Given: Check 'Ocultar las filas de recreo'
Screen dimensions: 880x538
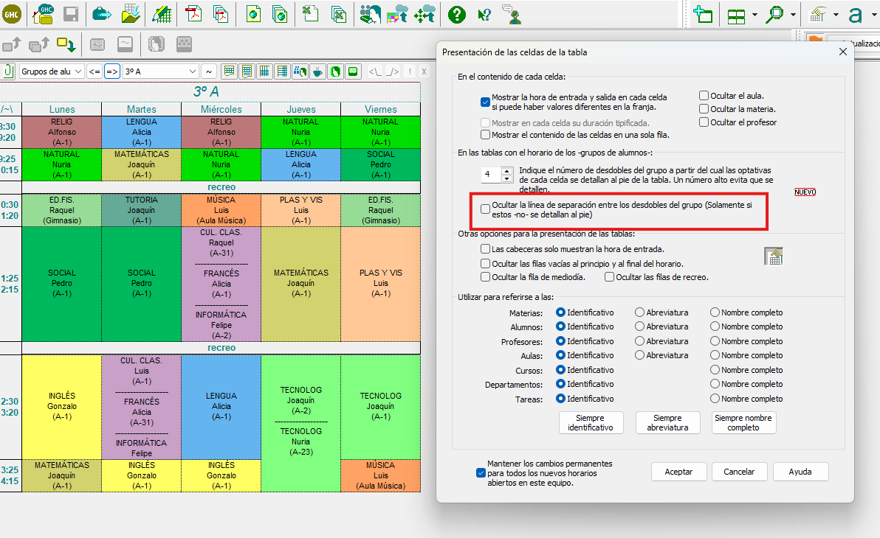Looking at the screenshot, I should tap(610, 277).
